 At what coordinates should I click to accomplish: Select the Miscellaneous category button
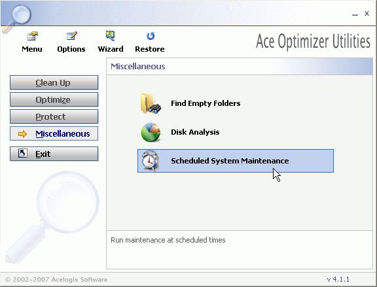(54, 133)
